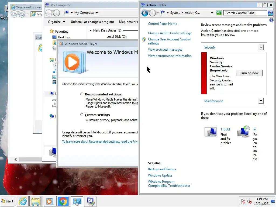This screenshot has width=276, height=207.
Task: Open Google Chrome from the taskbar
Action: click(x=63, y=201)
